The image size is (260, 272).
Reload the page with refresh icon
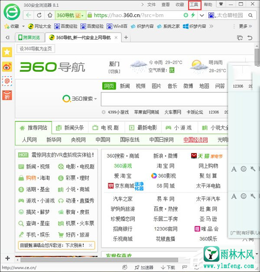tap(39, 15)
